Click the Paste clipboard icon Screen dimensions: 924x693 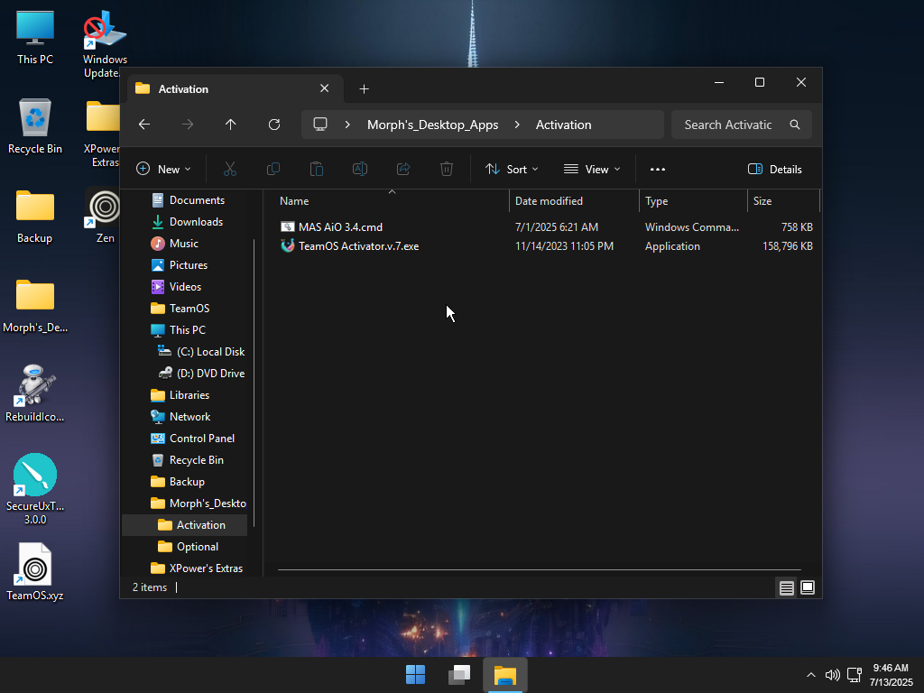pos(317,169)
